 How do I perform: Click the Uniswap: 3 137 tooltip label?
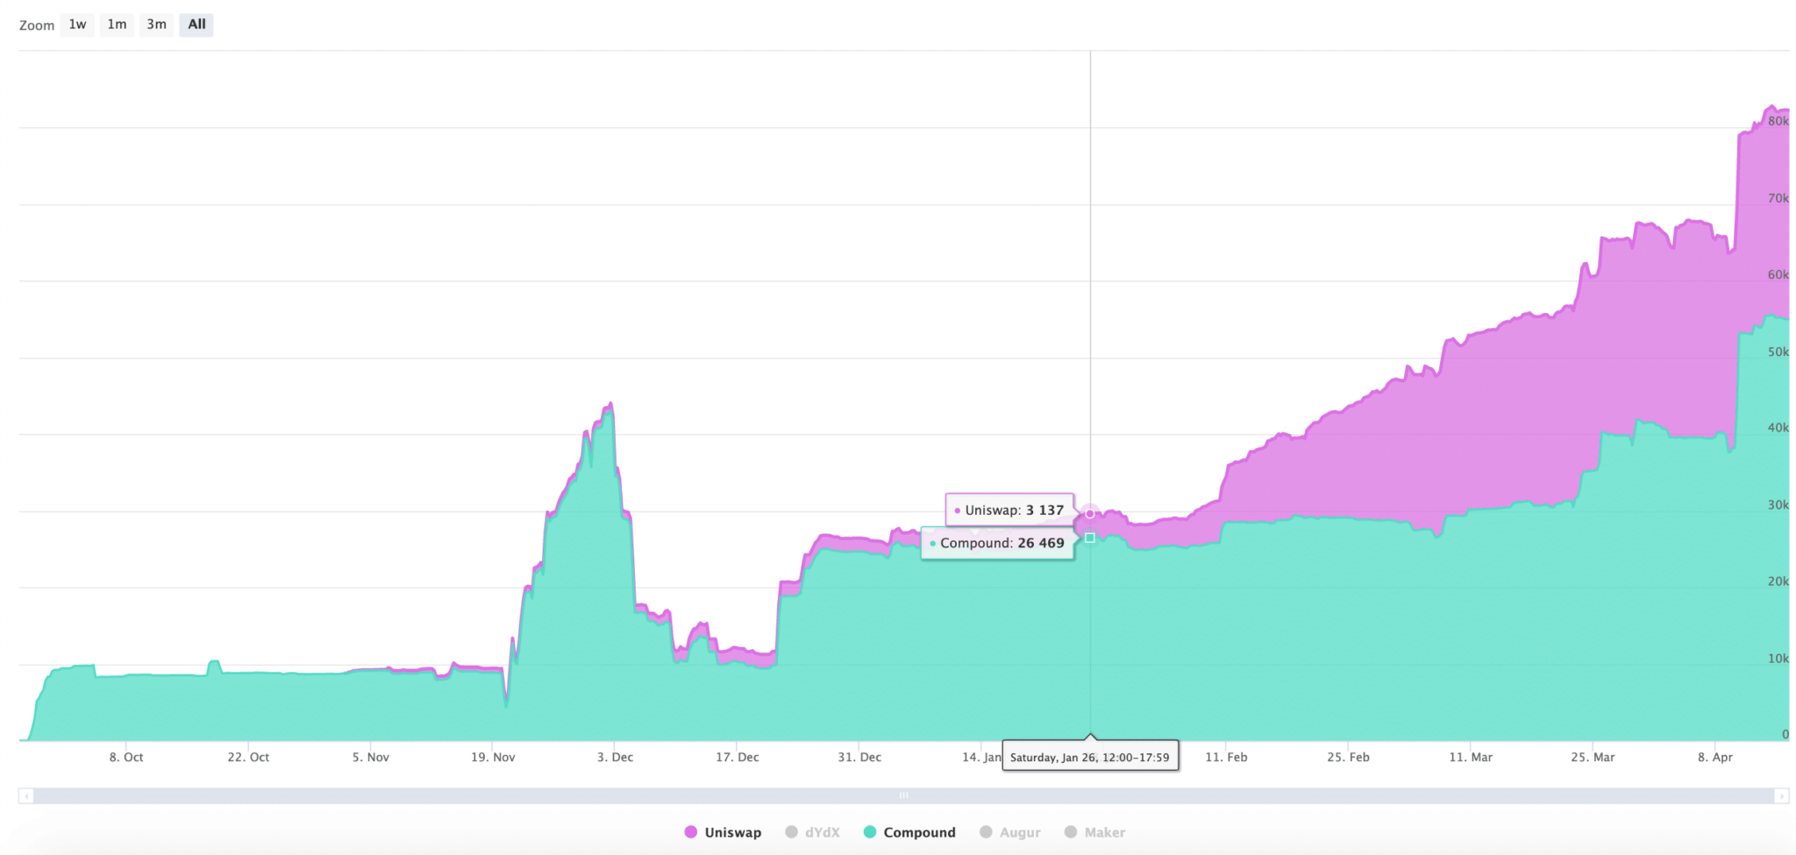tap(1008, 509)
